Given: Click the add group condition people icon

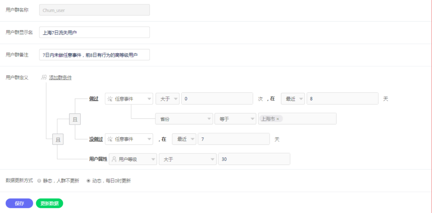Looking at the screenshot, I should (44, 77).
